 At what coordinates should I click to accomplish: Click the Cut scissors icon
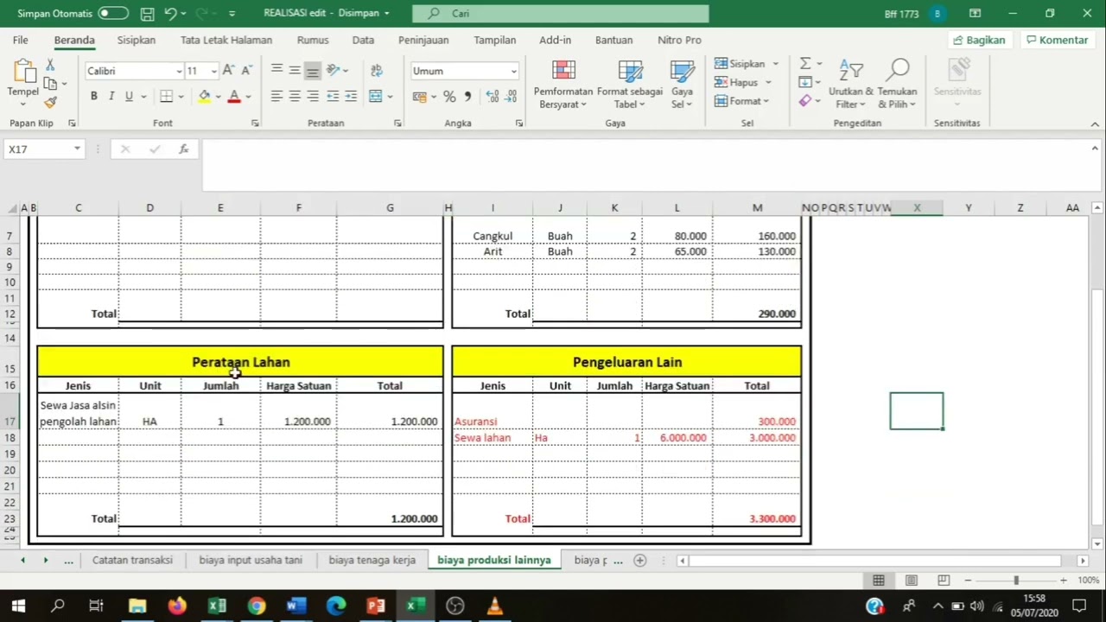click(50, 66)
